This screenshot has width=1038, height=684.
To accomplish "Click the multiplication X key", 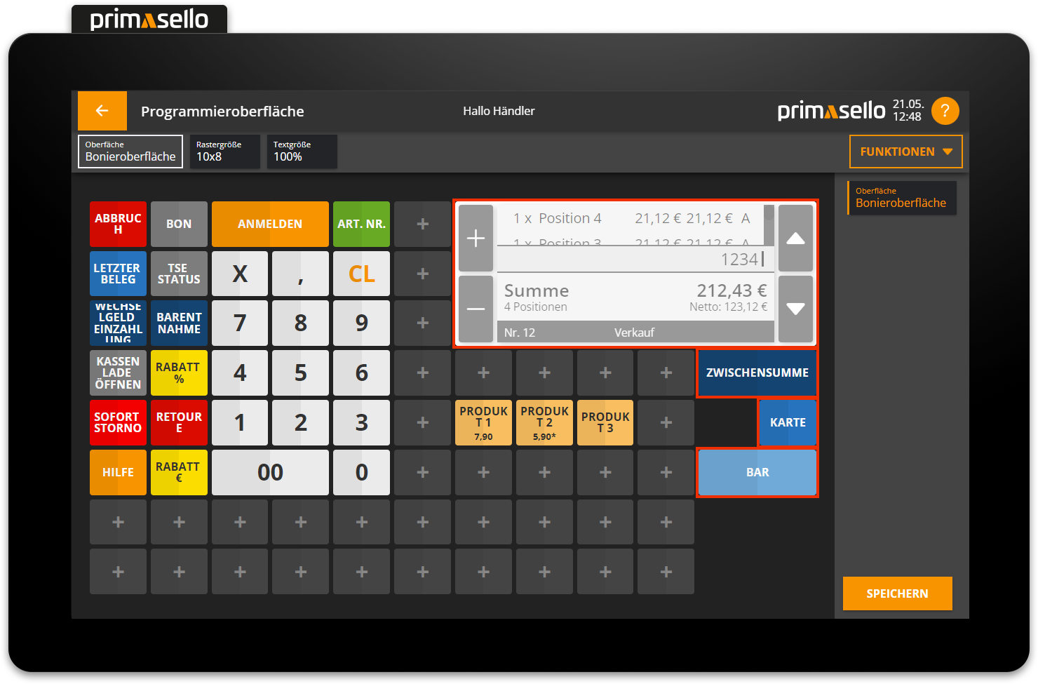I will [x=240, y=274].
